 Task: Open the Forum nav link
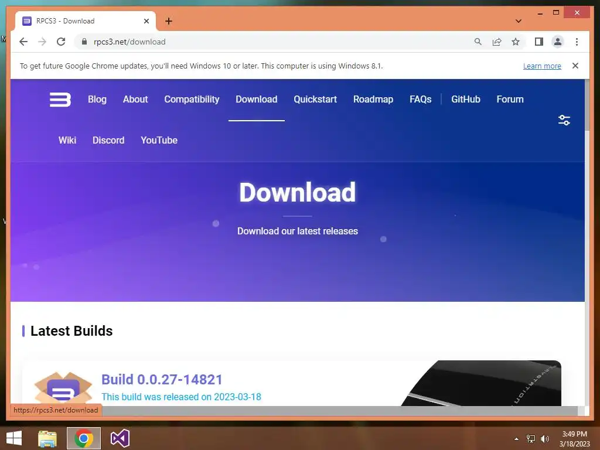tap(510, 100)
